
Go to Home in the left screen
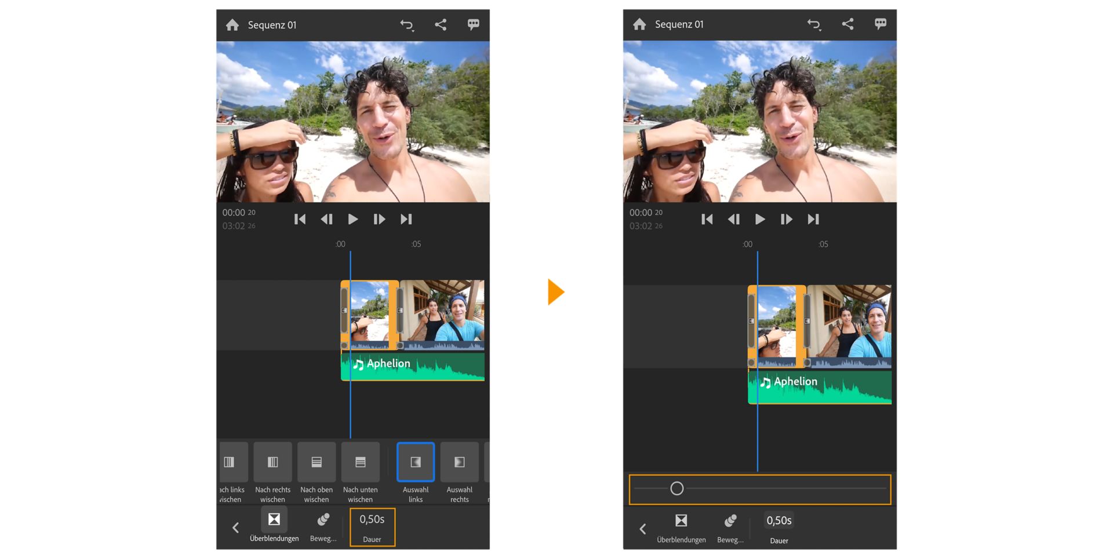232,25
